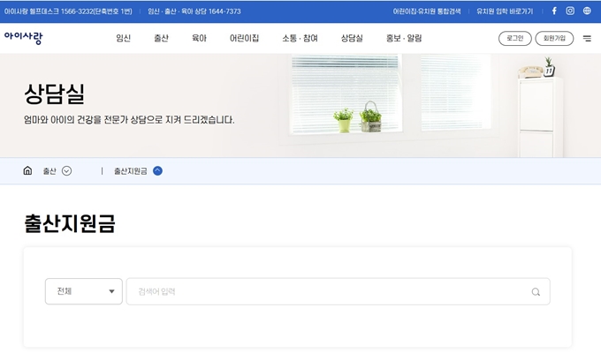The image size is (601, 353).
Task: Open the Facebook icon link
Action: pos(554,11)
